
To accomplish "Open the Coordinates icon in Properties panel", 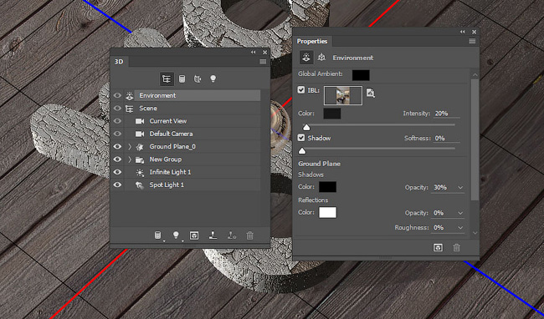I will tap(321, 58).
